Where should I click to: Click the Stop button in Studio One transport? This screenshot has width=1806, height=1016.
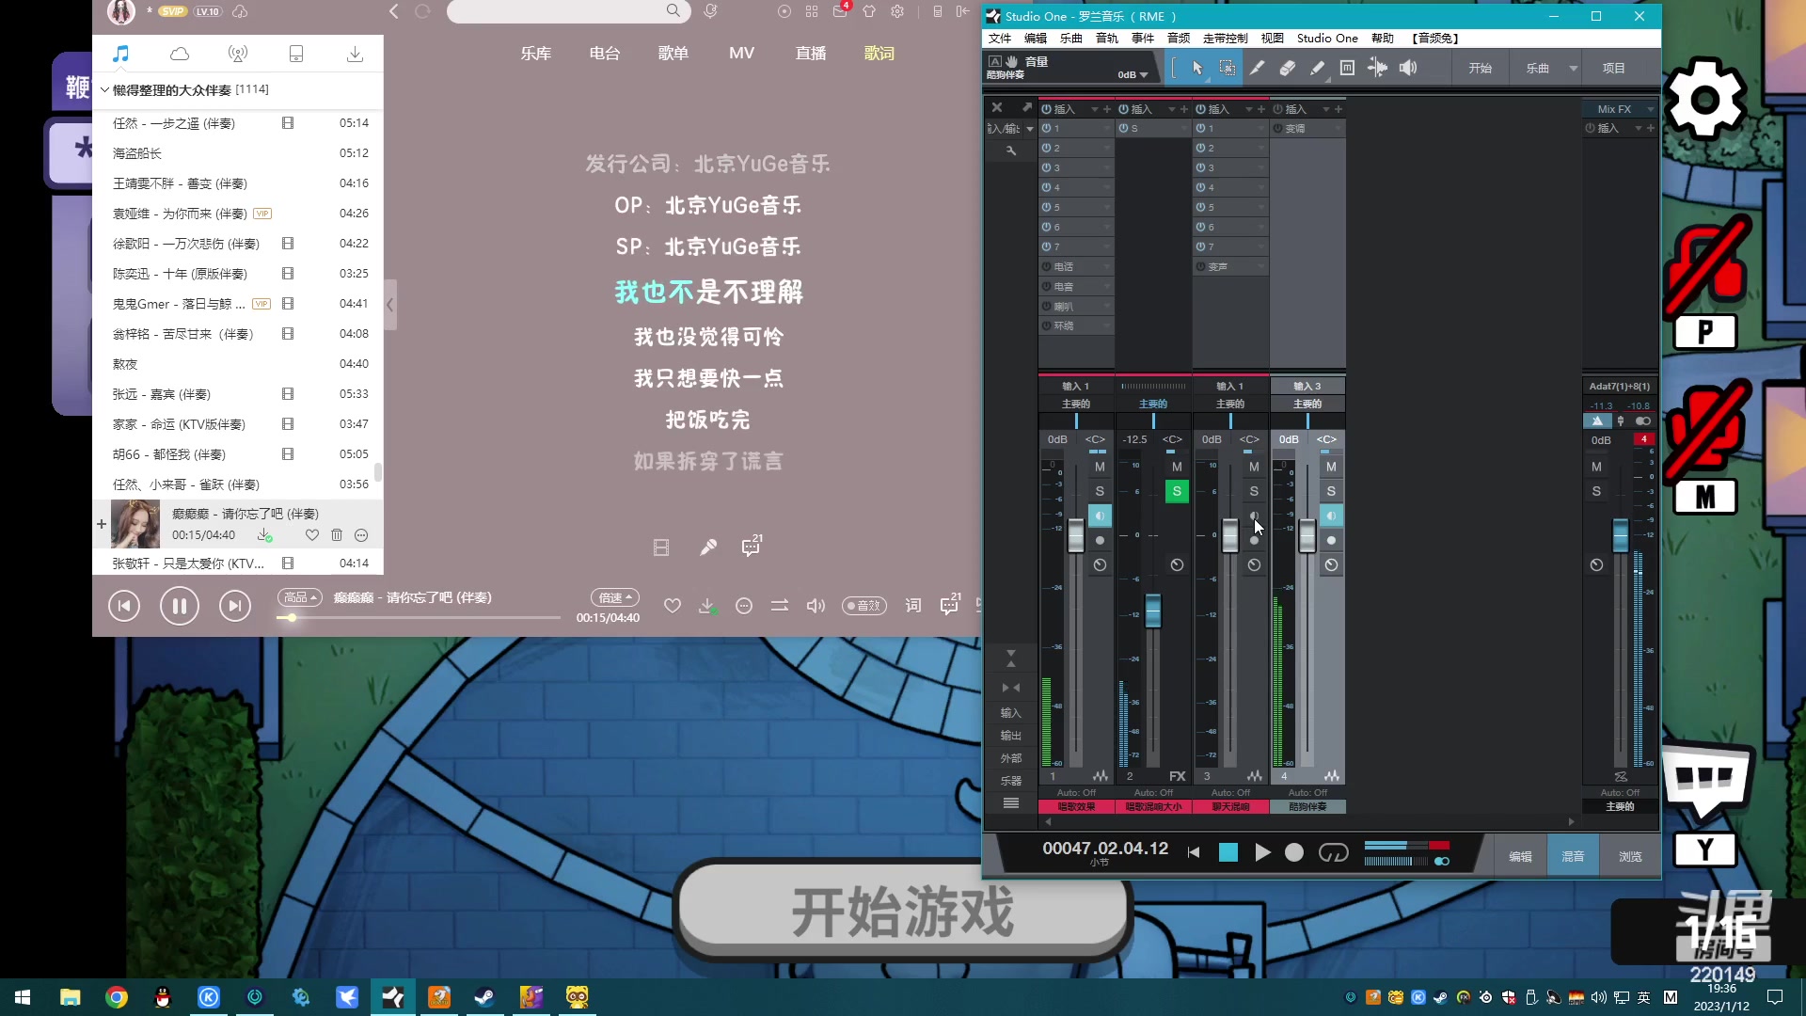pyautogui.click(x=1228, y=852)
